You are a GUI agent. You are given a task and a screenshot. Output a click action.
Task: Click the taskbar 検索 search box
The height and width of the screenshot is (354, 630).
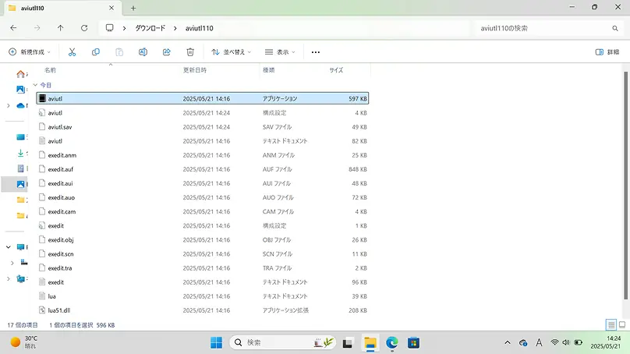[x=283, y=343]
